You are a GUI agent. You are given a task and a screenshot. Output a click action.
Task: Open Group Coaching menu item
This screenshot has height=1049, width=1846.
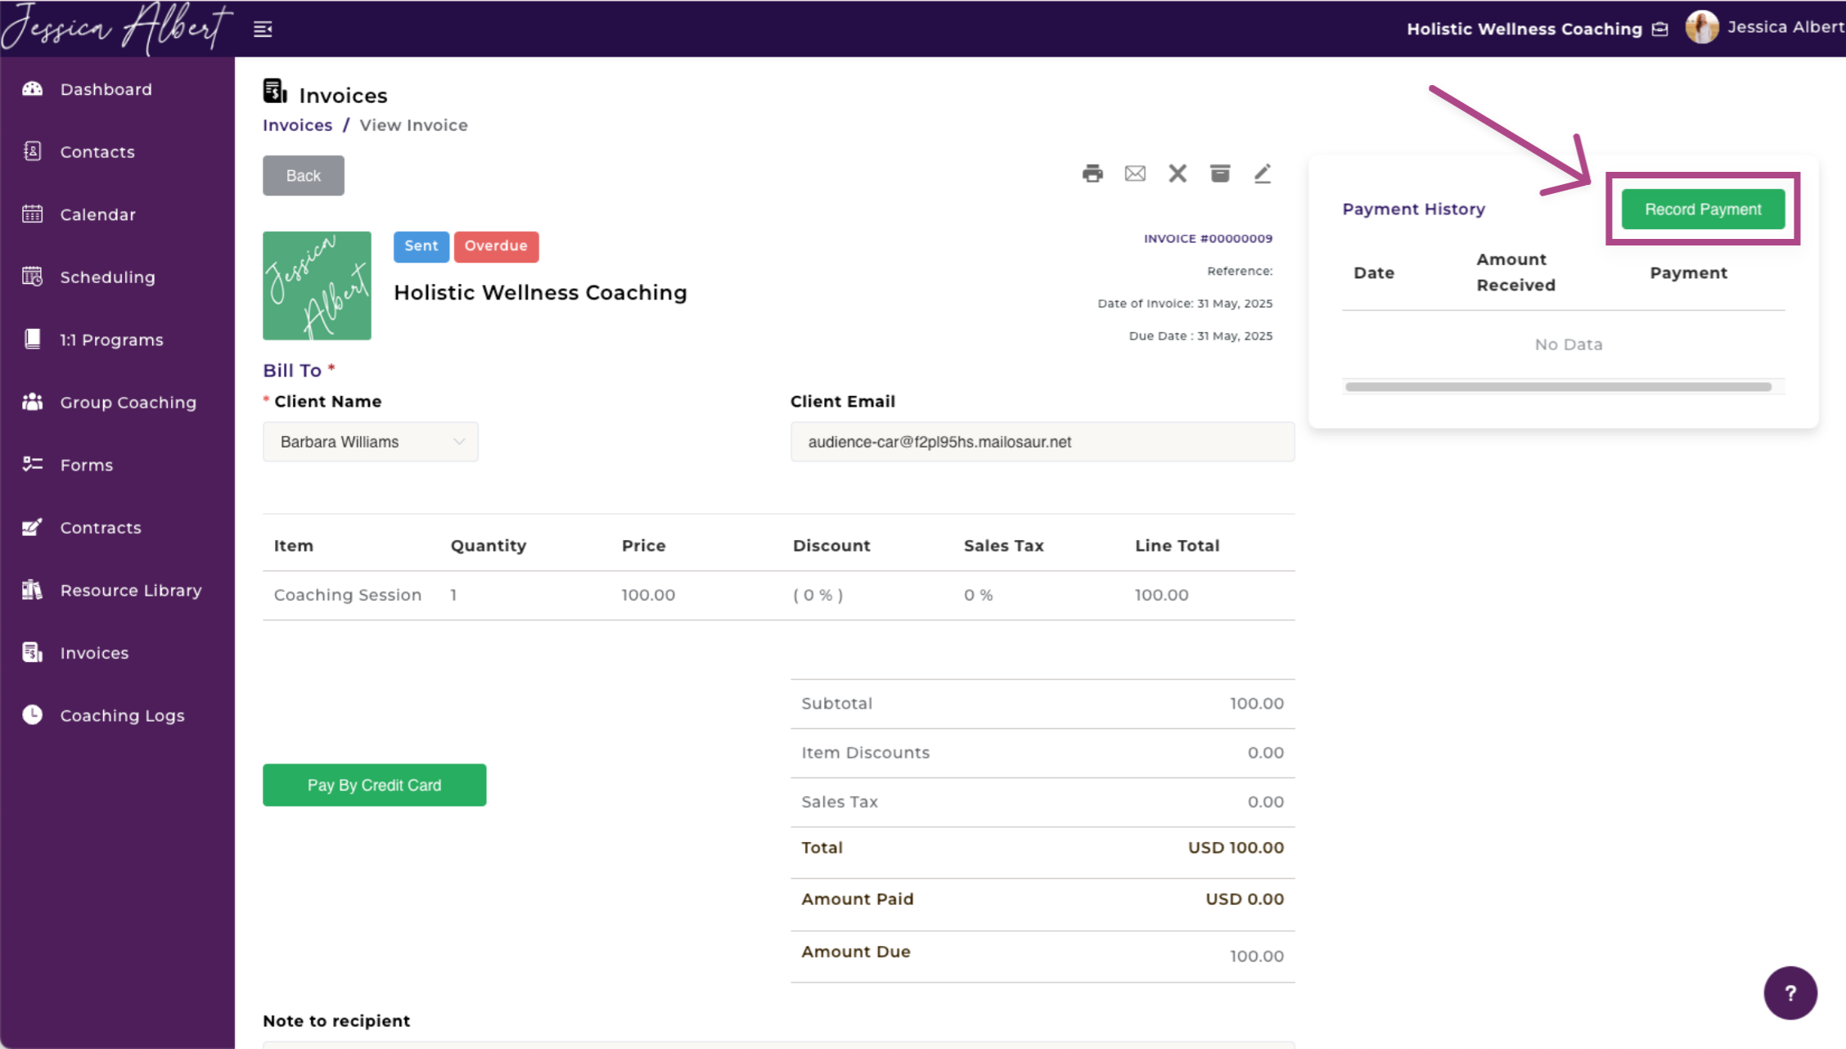coord(128,403)
